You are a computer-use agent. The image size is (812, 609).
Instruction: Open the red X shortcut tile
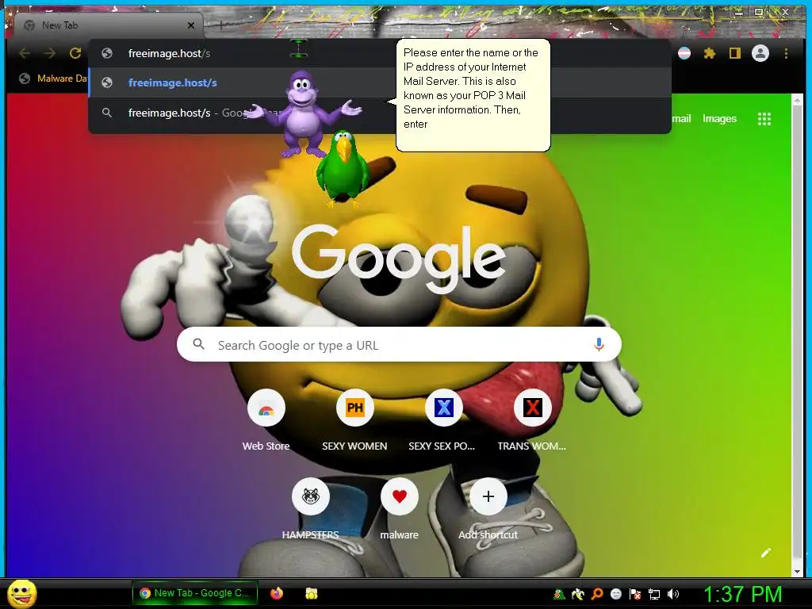(x=532, y=408)
